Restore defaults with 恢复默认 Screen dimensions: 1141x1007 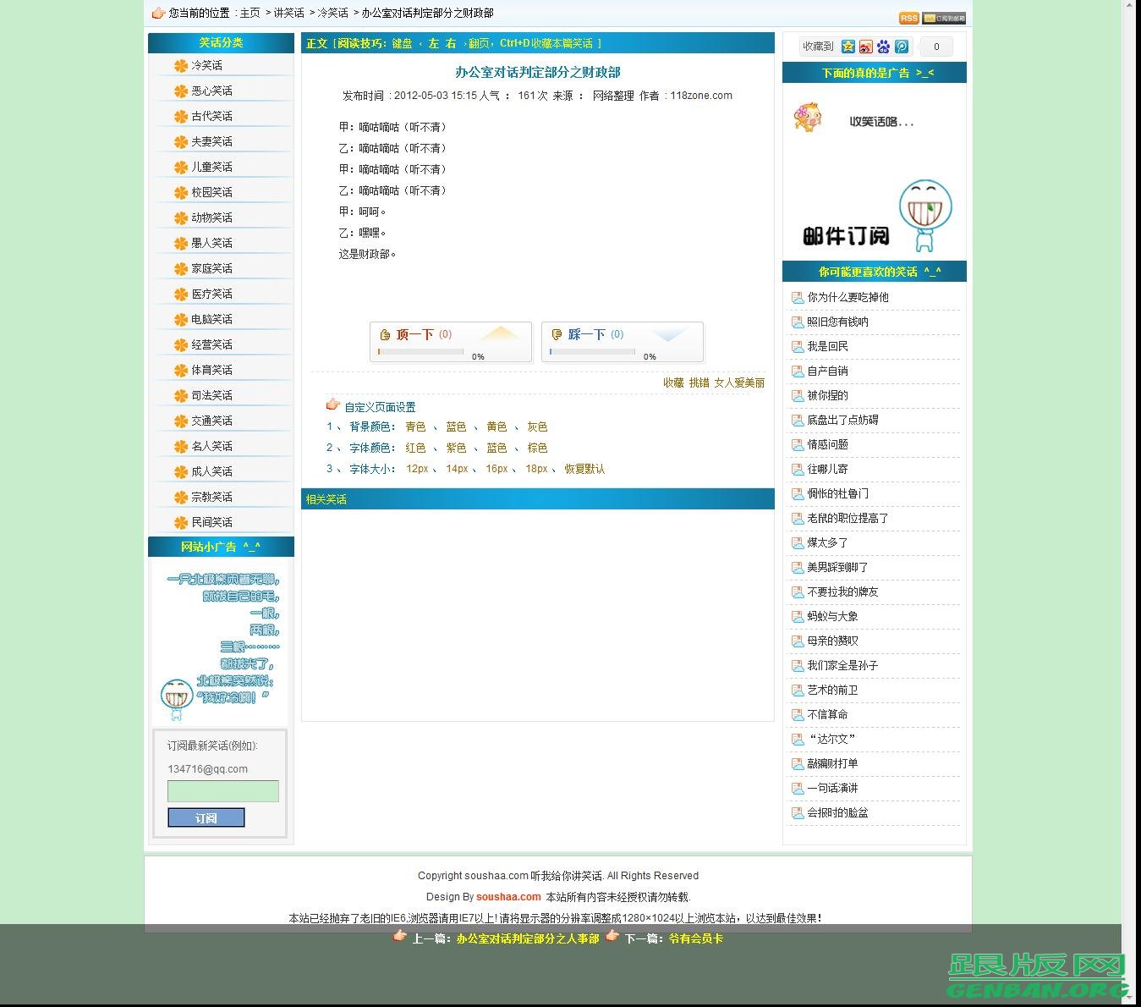pos(584,469)
